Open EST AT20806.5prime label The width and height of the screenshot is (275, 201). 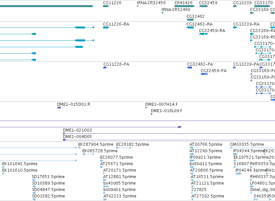click(x=206, y=170)
